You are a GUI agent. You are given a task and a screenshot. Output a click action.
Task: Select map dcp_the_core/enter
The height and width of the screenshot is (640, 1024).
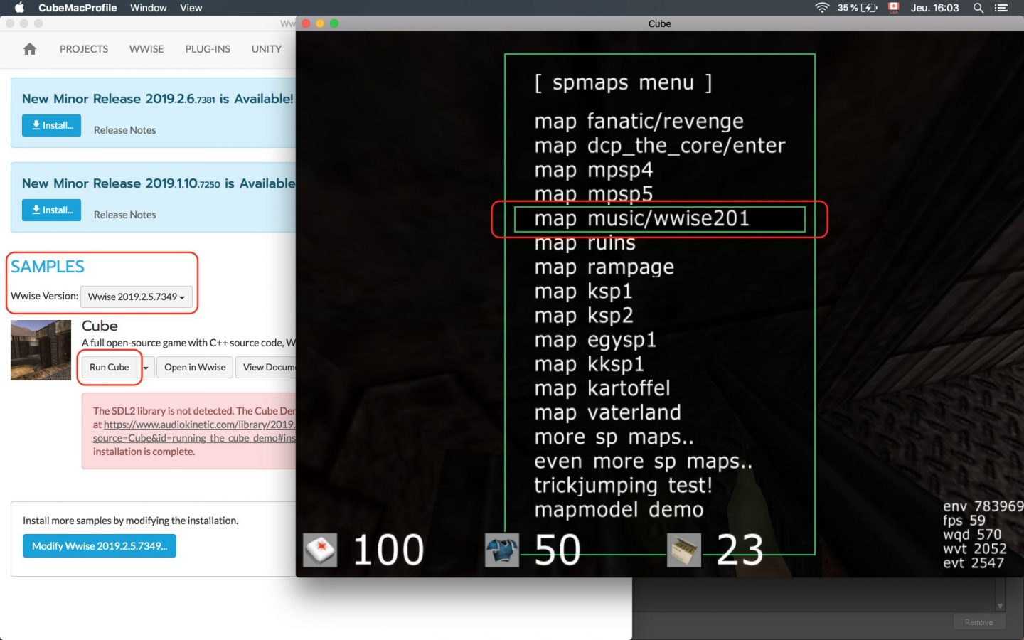(x=660, y=146)
